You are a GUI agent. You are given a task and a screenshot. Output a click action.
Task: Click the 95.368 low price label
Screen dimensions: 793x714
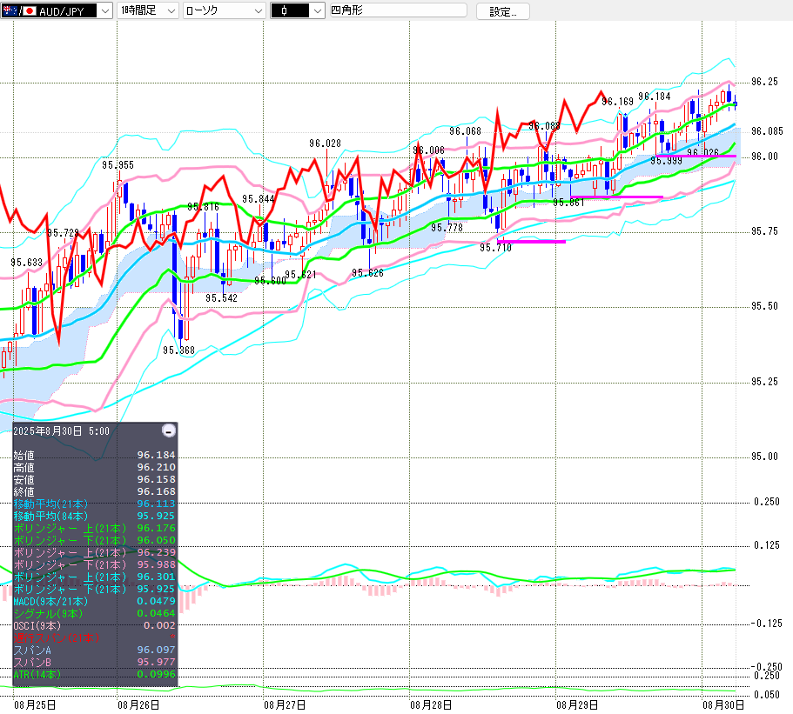179,350
